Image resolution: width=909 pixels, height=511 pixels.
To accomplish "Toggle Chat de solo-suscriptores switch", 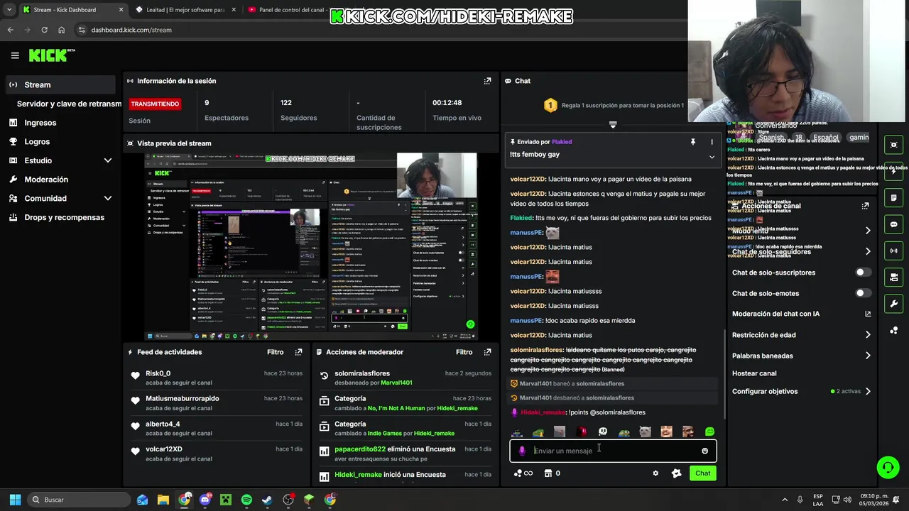I will pyautogui.click(x=863, y=273).
